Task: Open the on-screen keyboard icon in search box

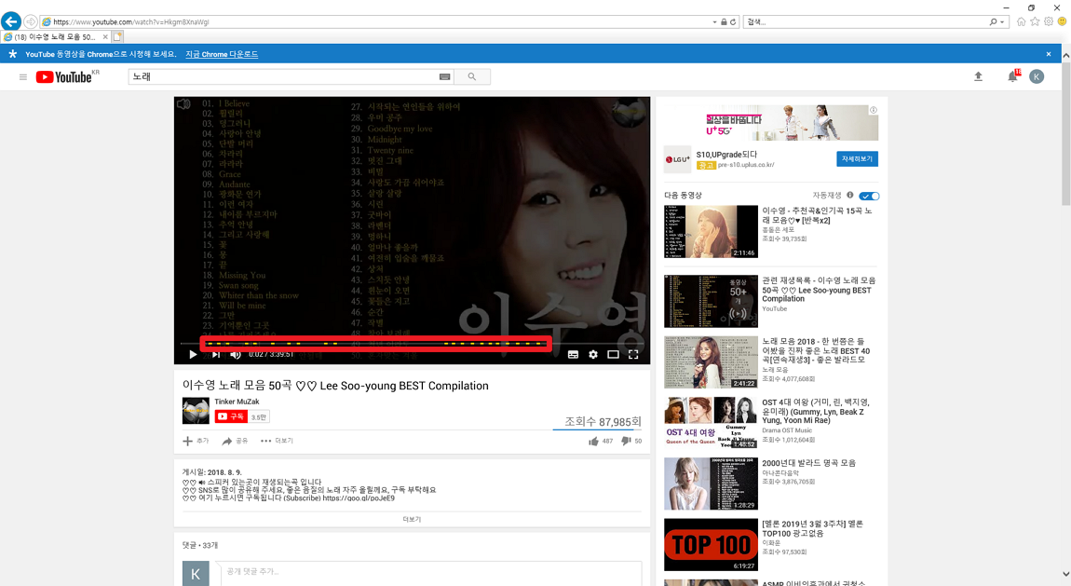Action: point(444,77)
